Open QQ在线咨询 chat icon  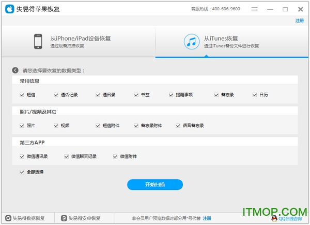[274, 218]
